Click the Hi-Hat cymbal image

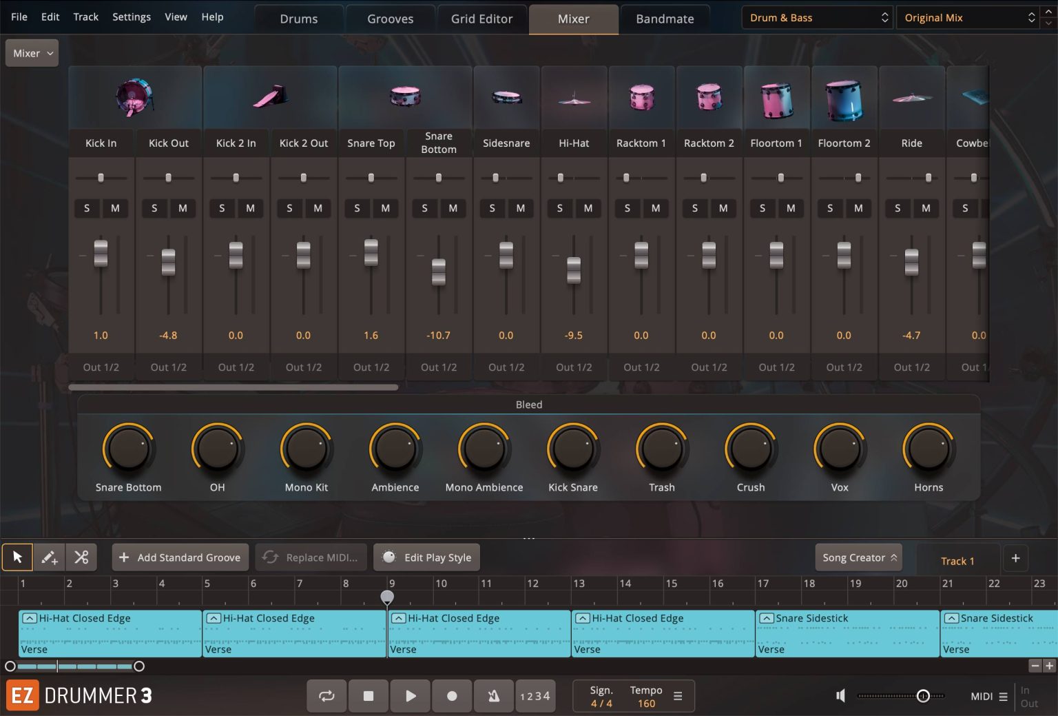[x=574, y=99]
